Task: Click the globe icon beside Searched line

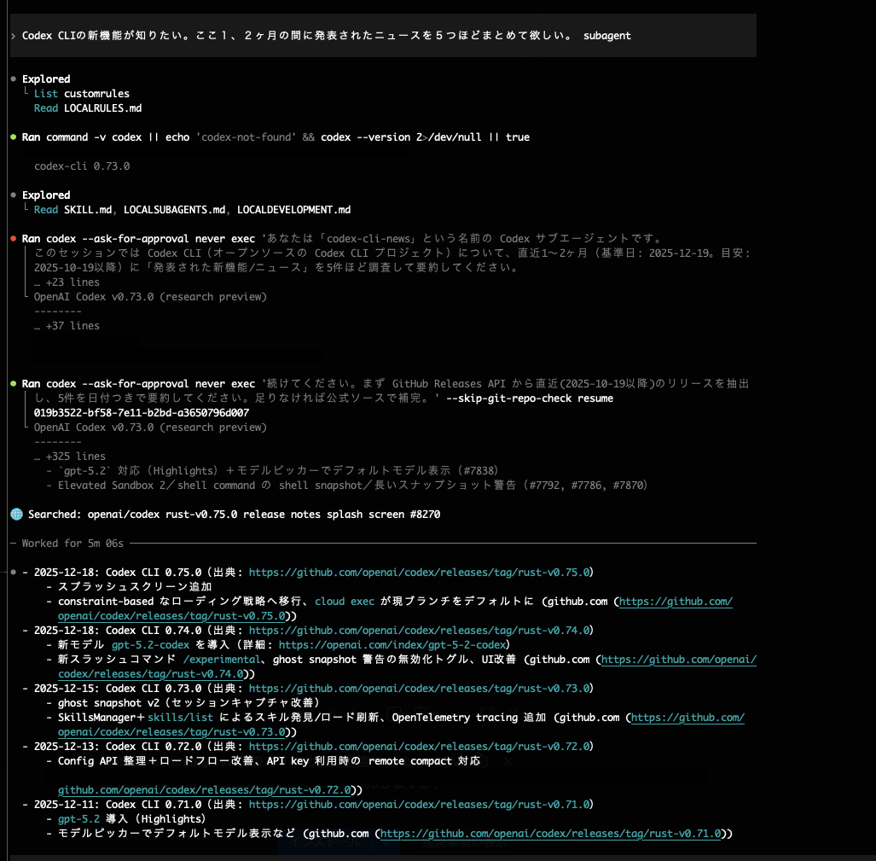Action: pos(17,514)
